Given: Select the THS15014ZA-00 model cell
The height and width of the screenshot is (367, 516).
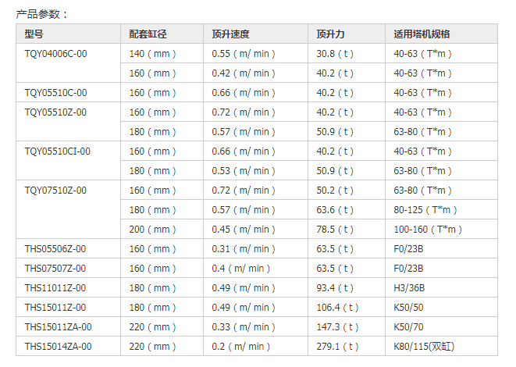Looking at the screenshot, I should [x=59, y=347].
